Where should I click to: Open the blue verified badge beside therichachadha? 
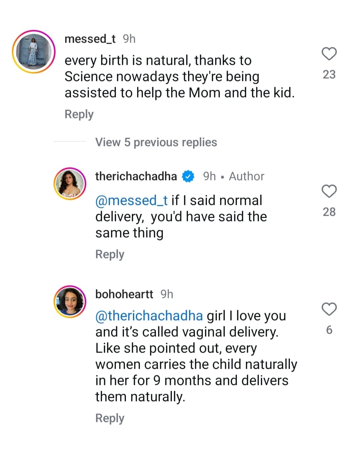coord(188,176)
